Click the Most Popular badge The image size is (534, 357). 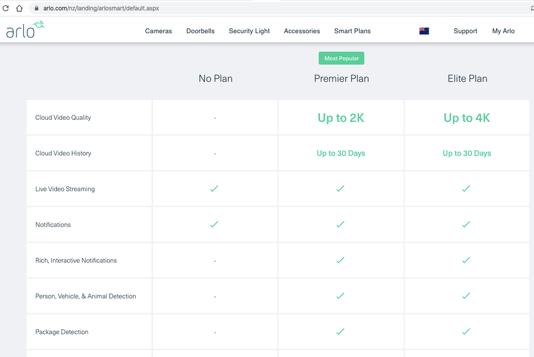(x=341, y=58)
